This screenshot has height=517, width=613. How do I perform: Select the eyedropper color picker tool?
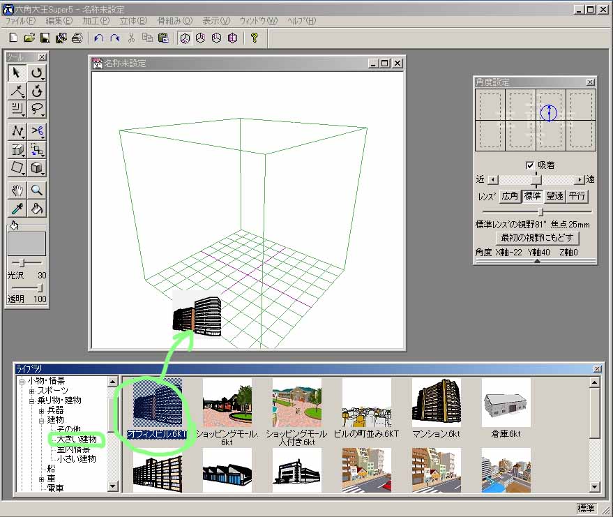pos(17,209)
